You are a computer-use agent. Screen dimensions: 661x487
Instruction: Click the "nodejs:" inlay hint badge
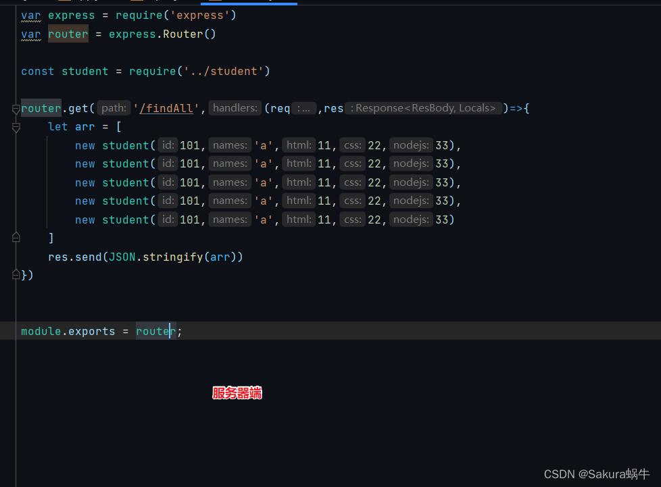411,145
